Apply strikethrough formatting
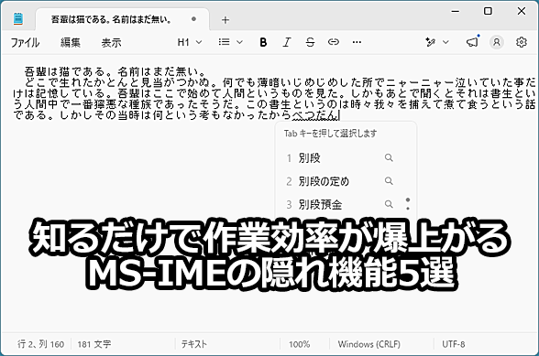The image size is (539, 356). tap(310, 42)
